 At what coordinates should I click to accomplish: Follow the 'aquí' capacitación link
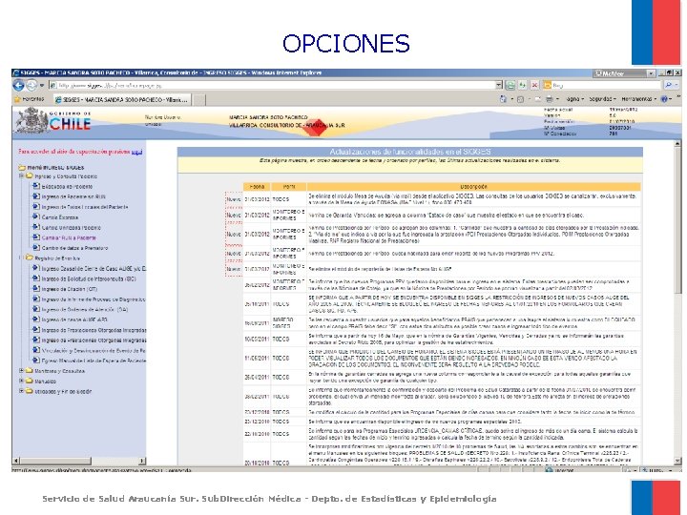[x=136, y=152]
